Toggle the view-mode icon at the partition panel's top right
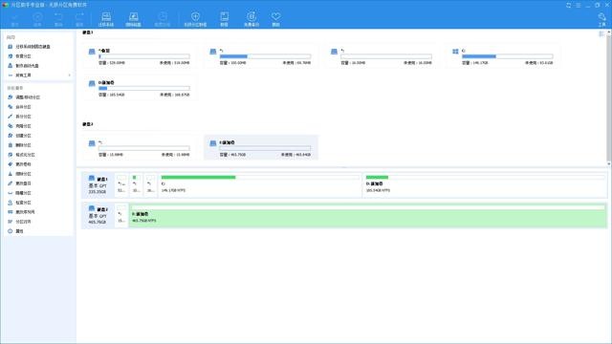Screen dimensions: 612x344 601,34
